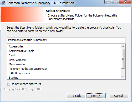Check the Do not create shortcuts box
This screenshot has height=102, width=132.
[8, 84]
